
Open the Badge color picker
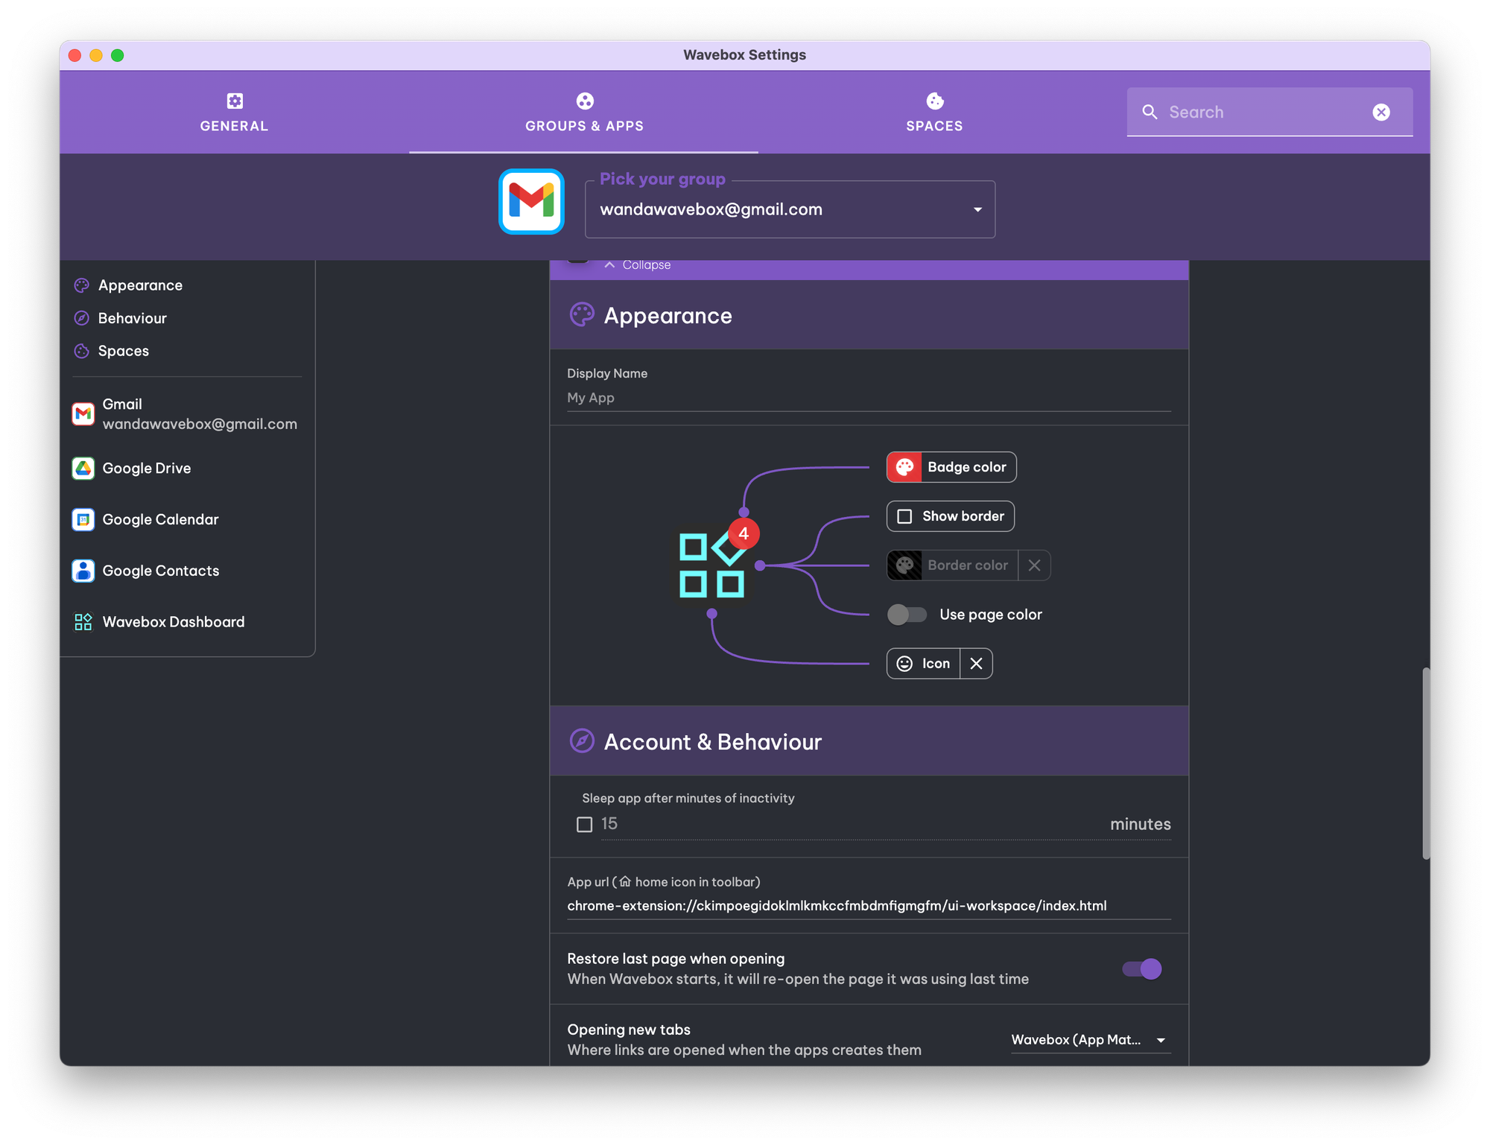[x=951, y=467]
